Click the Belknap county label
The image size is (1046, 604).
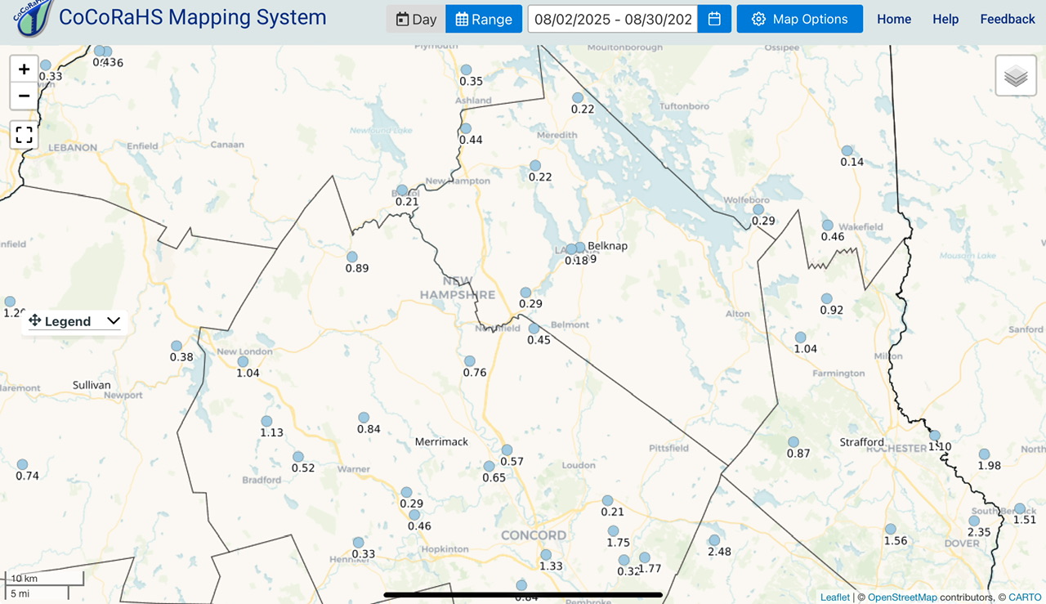[607, 245]
